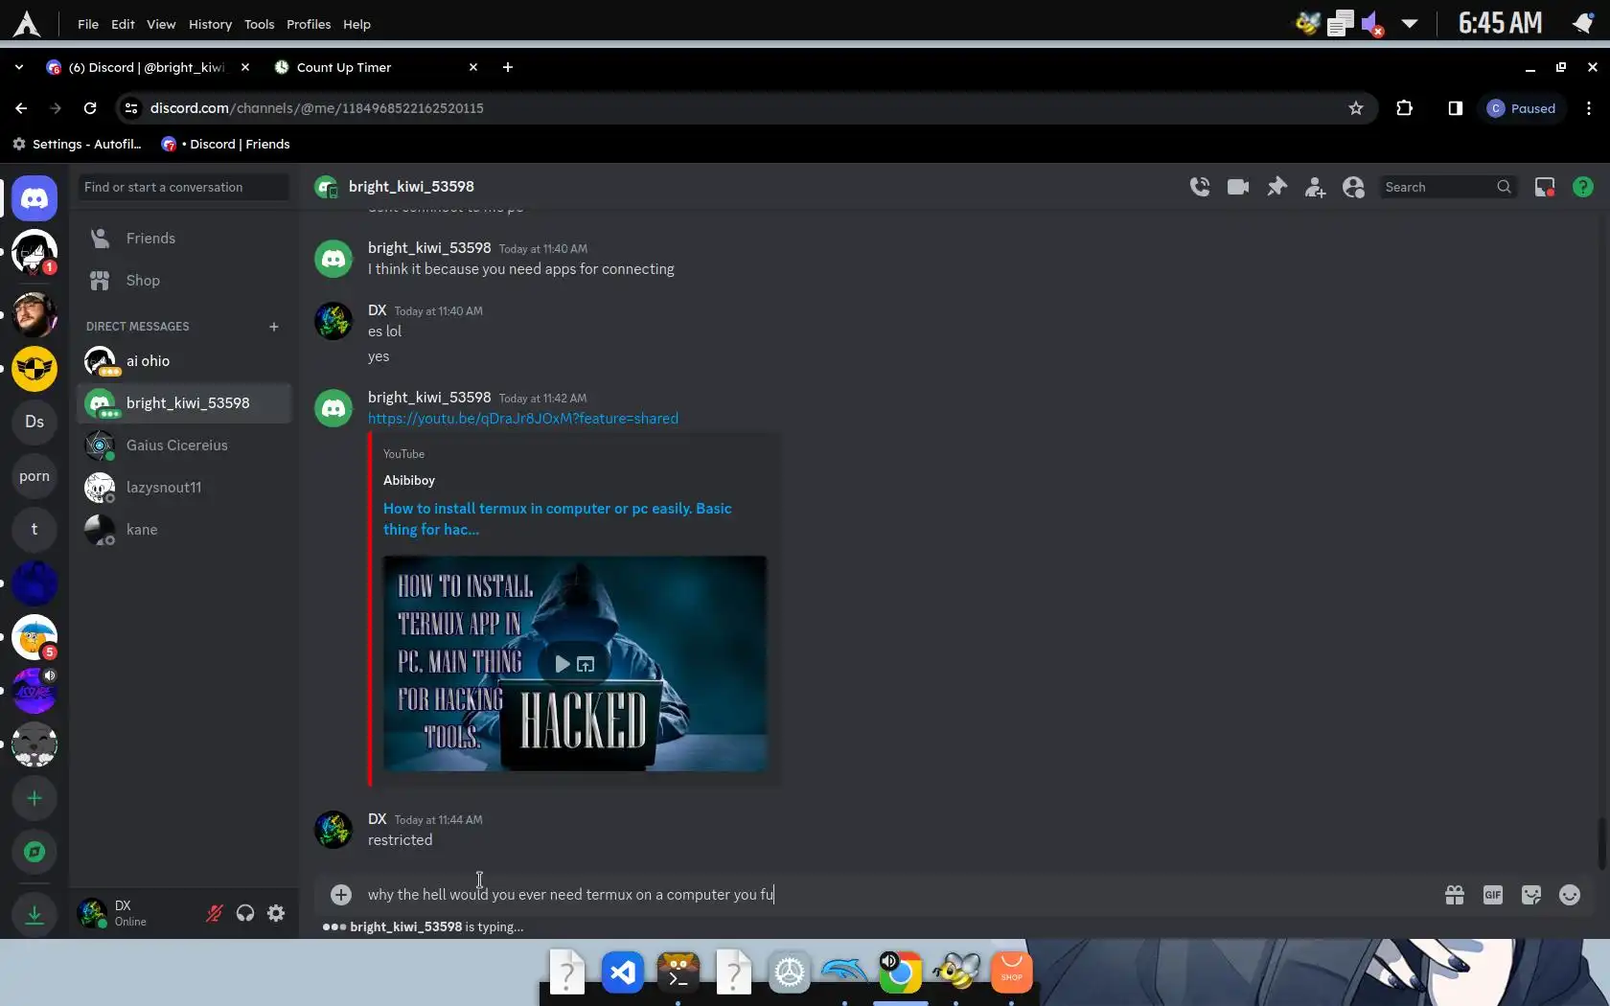Open the browser File menu

88,24
